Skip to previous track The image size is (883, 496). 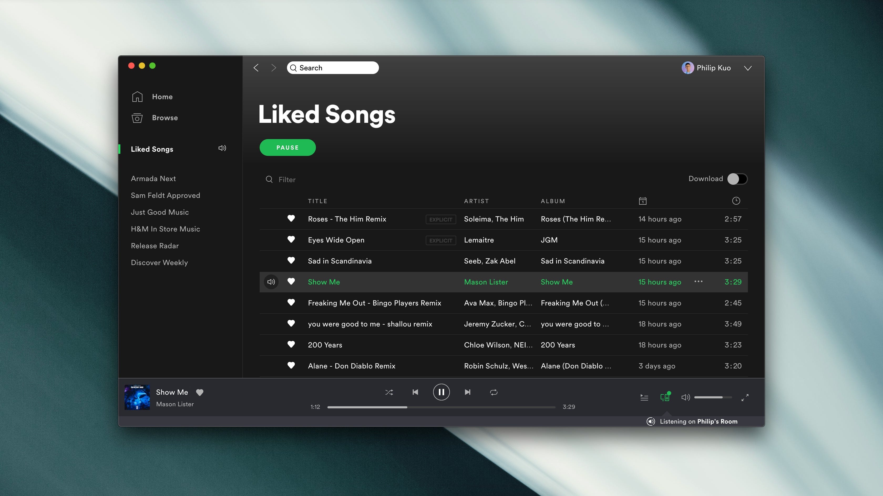pyautogui.click(x=415, y=392)
